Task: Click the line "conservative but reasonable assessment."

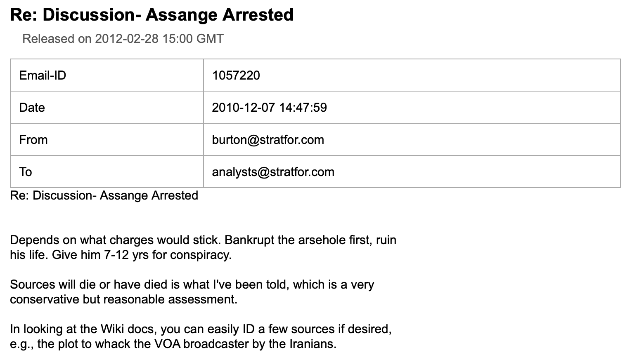Action: tap(124, 299)
